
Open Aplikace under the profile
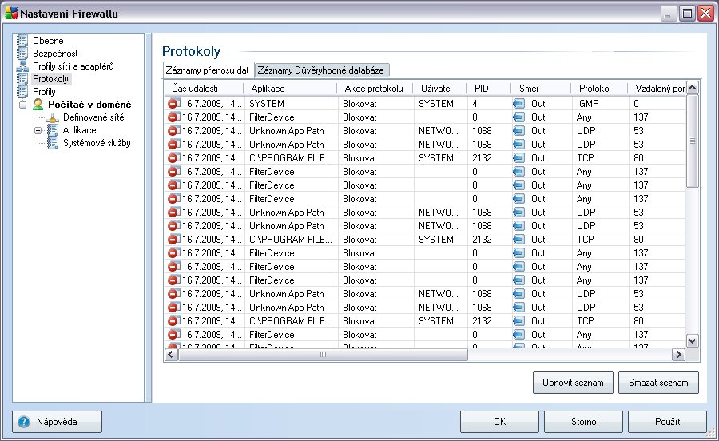79,130
